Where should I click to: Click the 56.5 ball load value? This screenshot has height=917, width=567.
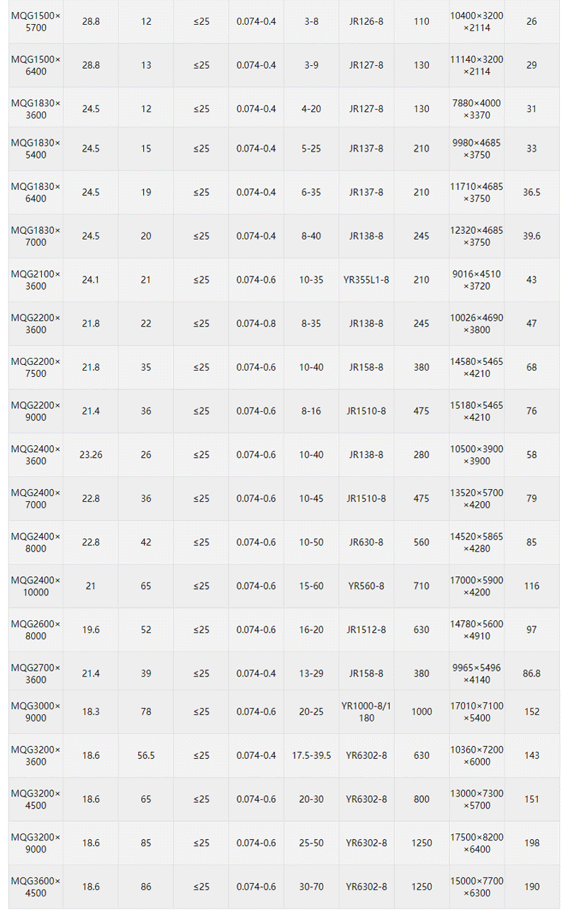pos(145,755)
